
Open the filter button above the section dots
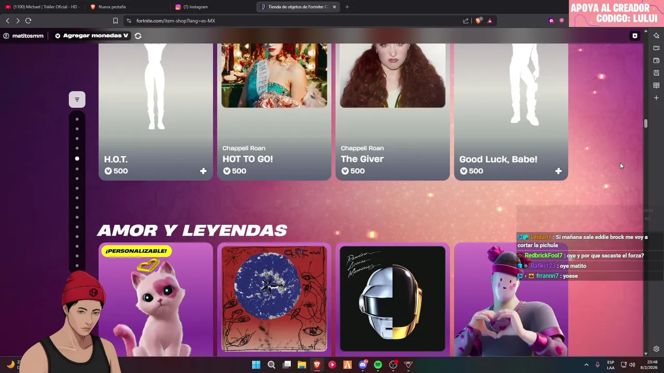77,99
